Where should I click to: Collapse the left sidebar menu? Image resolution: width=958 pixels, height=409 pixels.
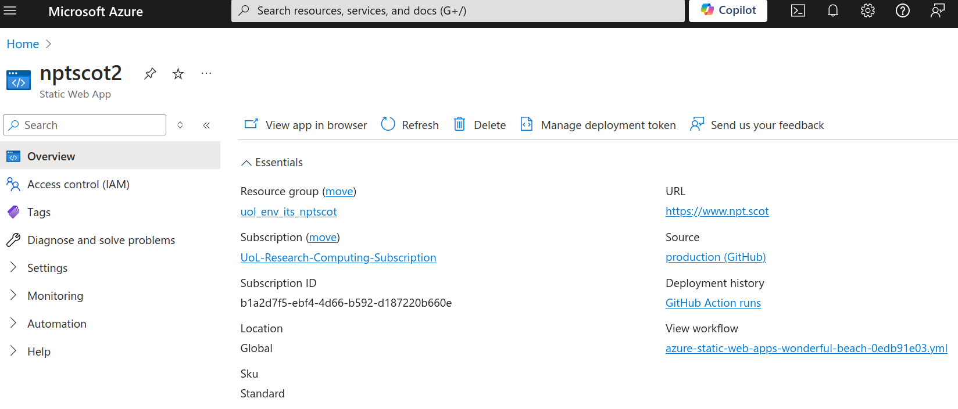206,125
